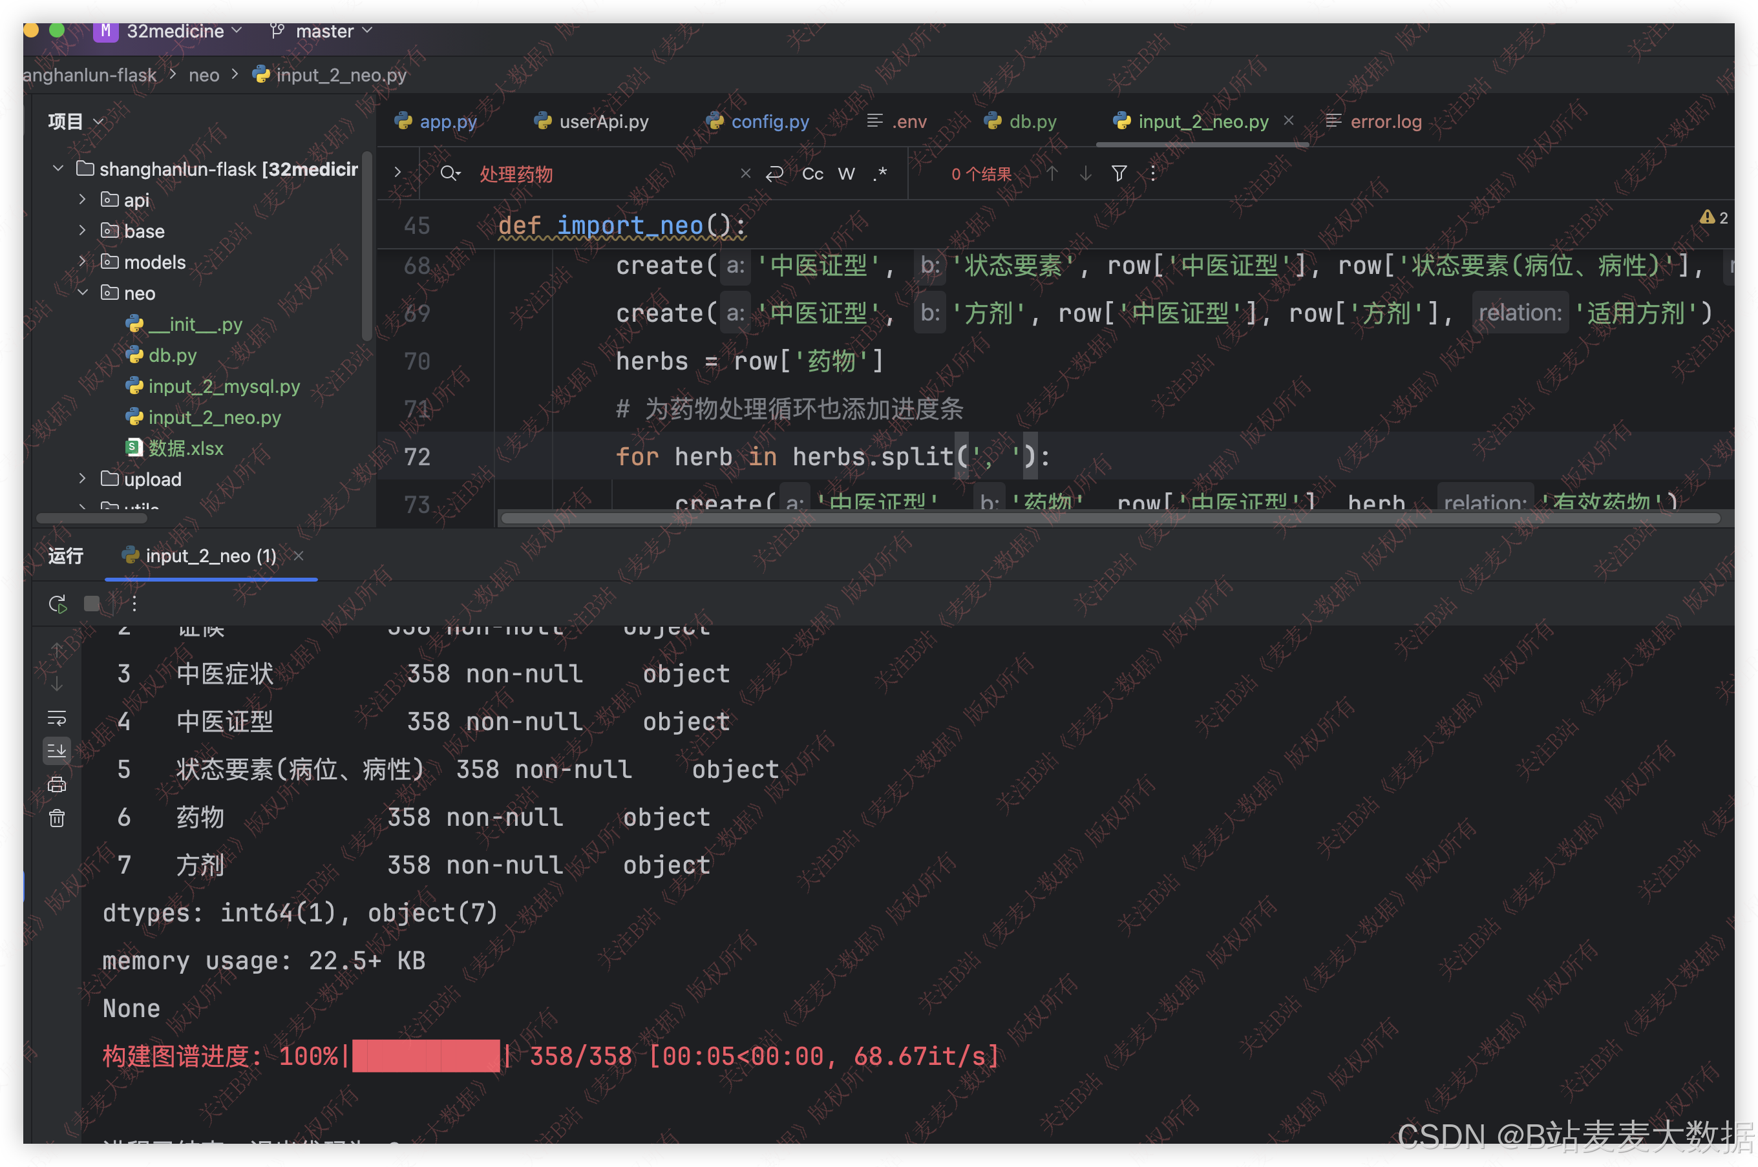Expand the api folder
Viewport: 1758px width, 1167px height.
click(x=83, y=200)
